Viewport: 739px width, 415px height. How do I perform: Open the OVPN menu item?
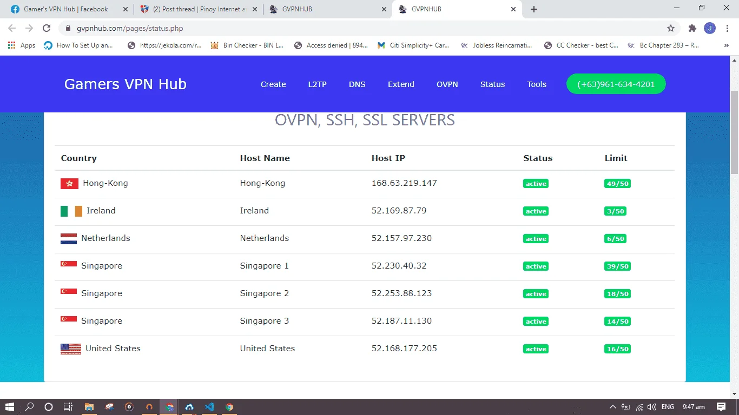(x=447, y=84)
